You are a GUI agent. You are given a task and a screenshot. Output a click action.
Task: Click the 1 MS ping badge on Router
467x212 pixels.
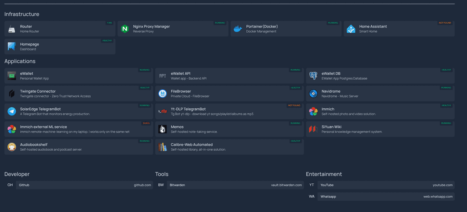[109, 23]
